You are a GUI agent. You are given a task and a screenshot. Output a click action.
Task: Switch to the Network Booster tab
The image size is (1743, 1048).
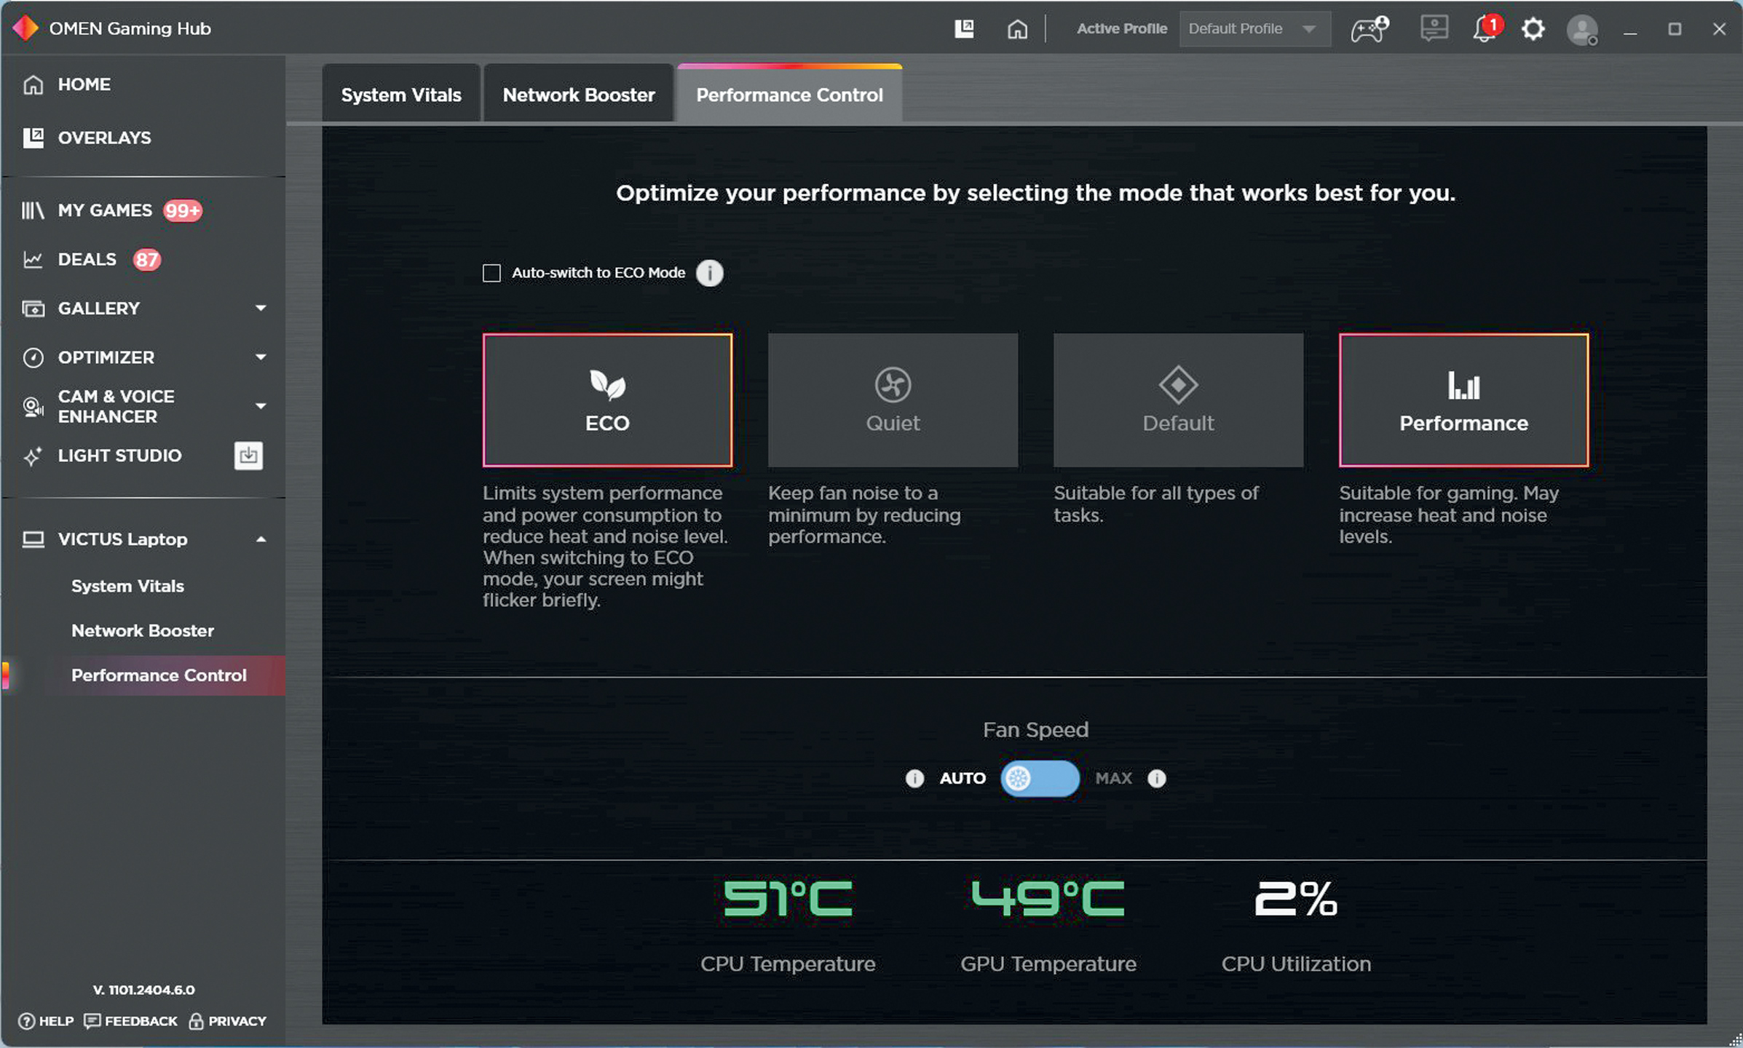coord(579,95)
